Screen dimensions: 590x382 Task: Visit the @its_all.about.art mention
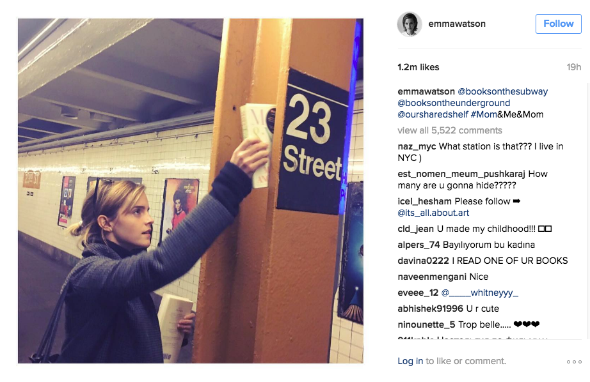[x=433, y=213]
